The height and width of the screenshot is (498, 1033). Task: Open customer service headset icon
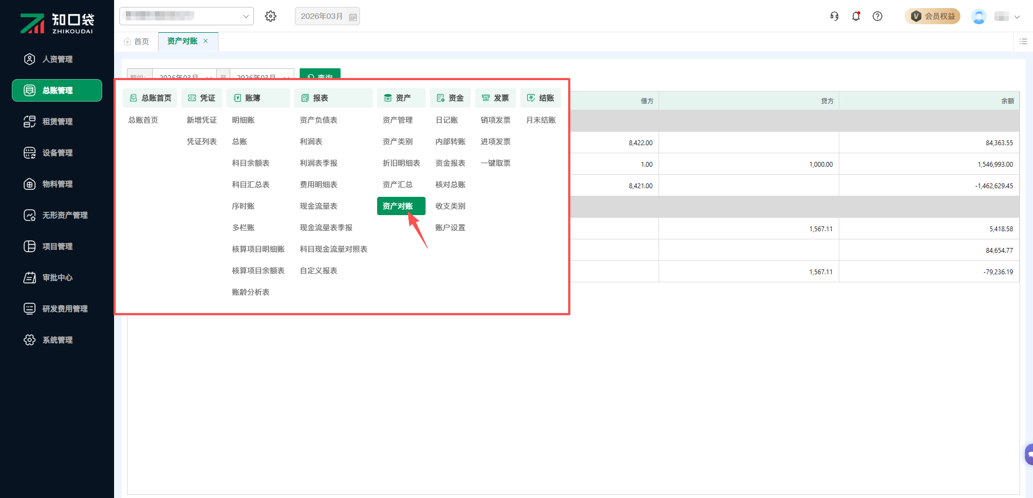[x=834, y=16]
